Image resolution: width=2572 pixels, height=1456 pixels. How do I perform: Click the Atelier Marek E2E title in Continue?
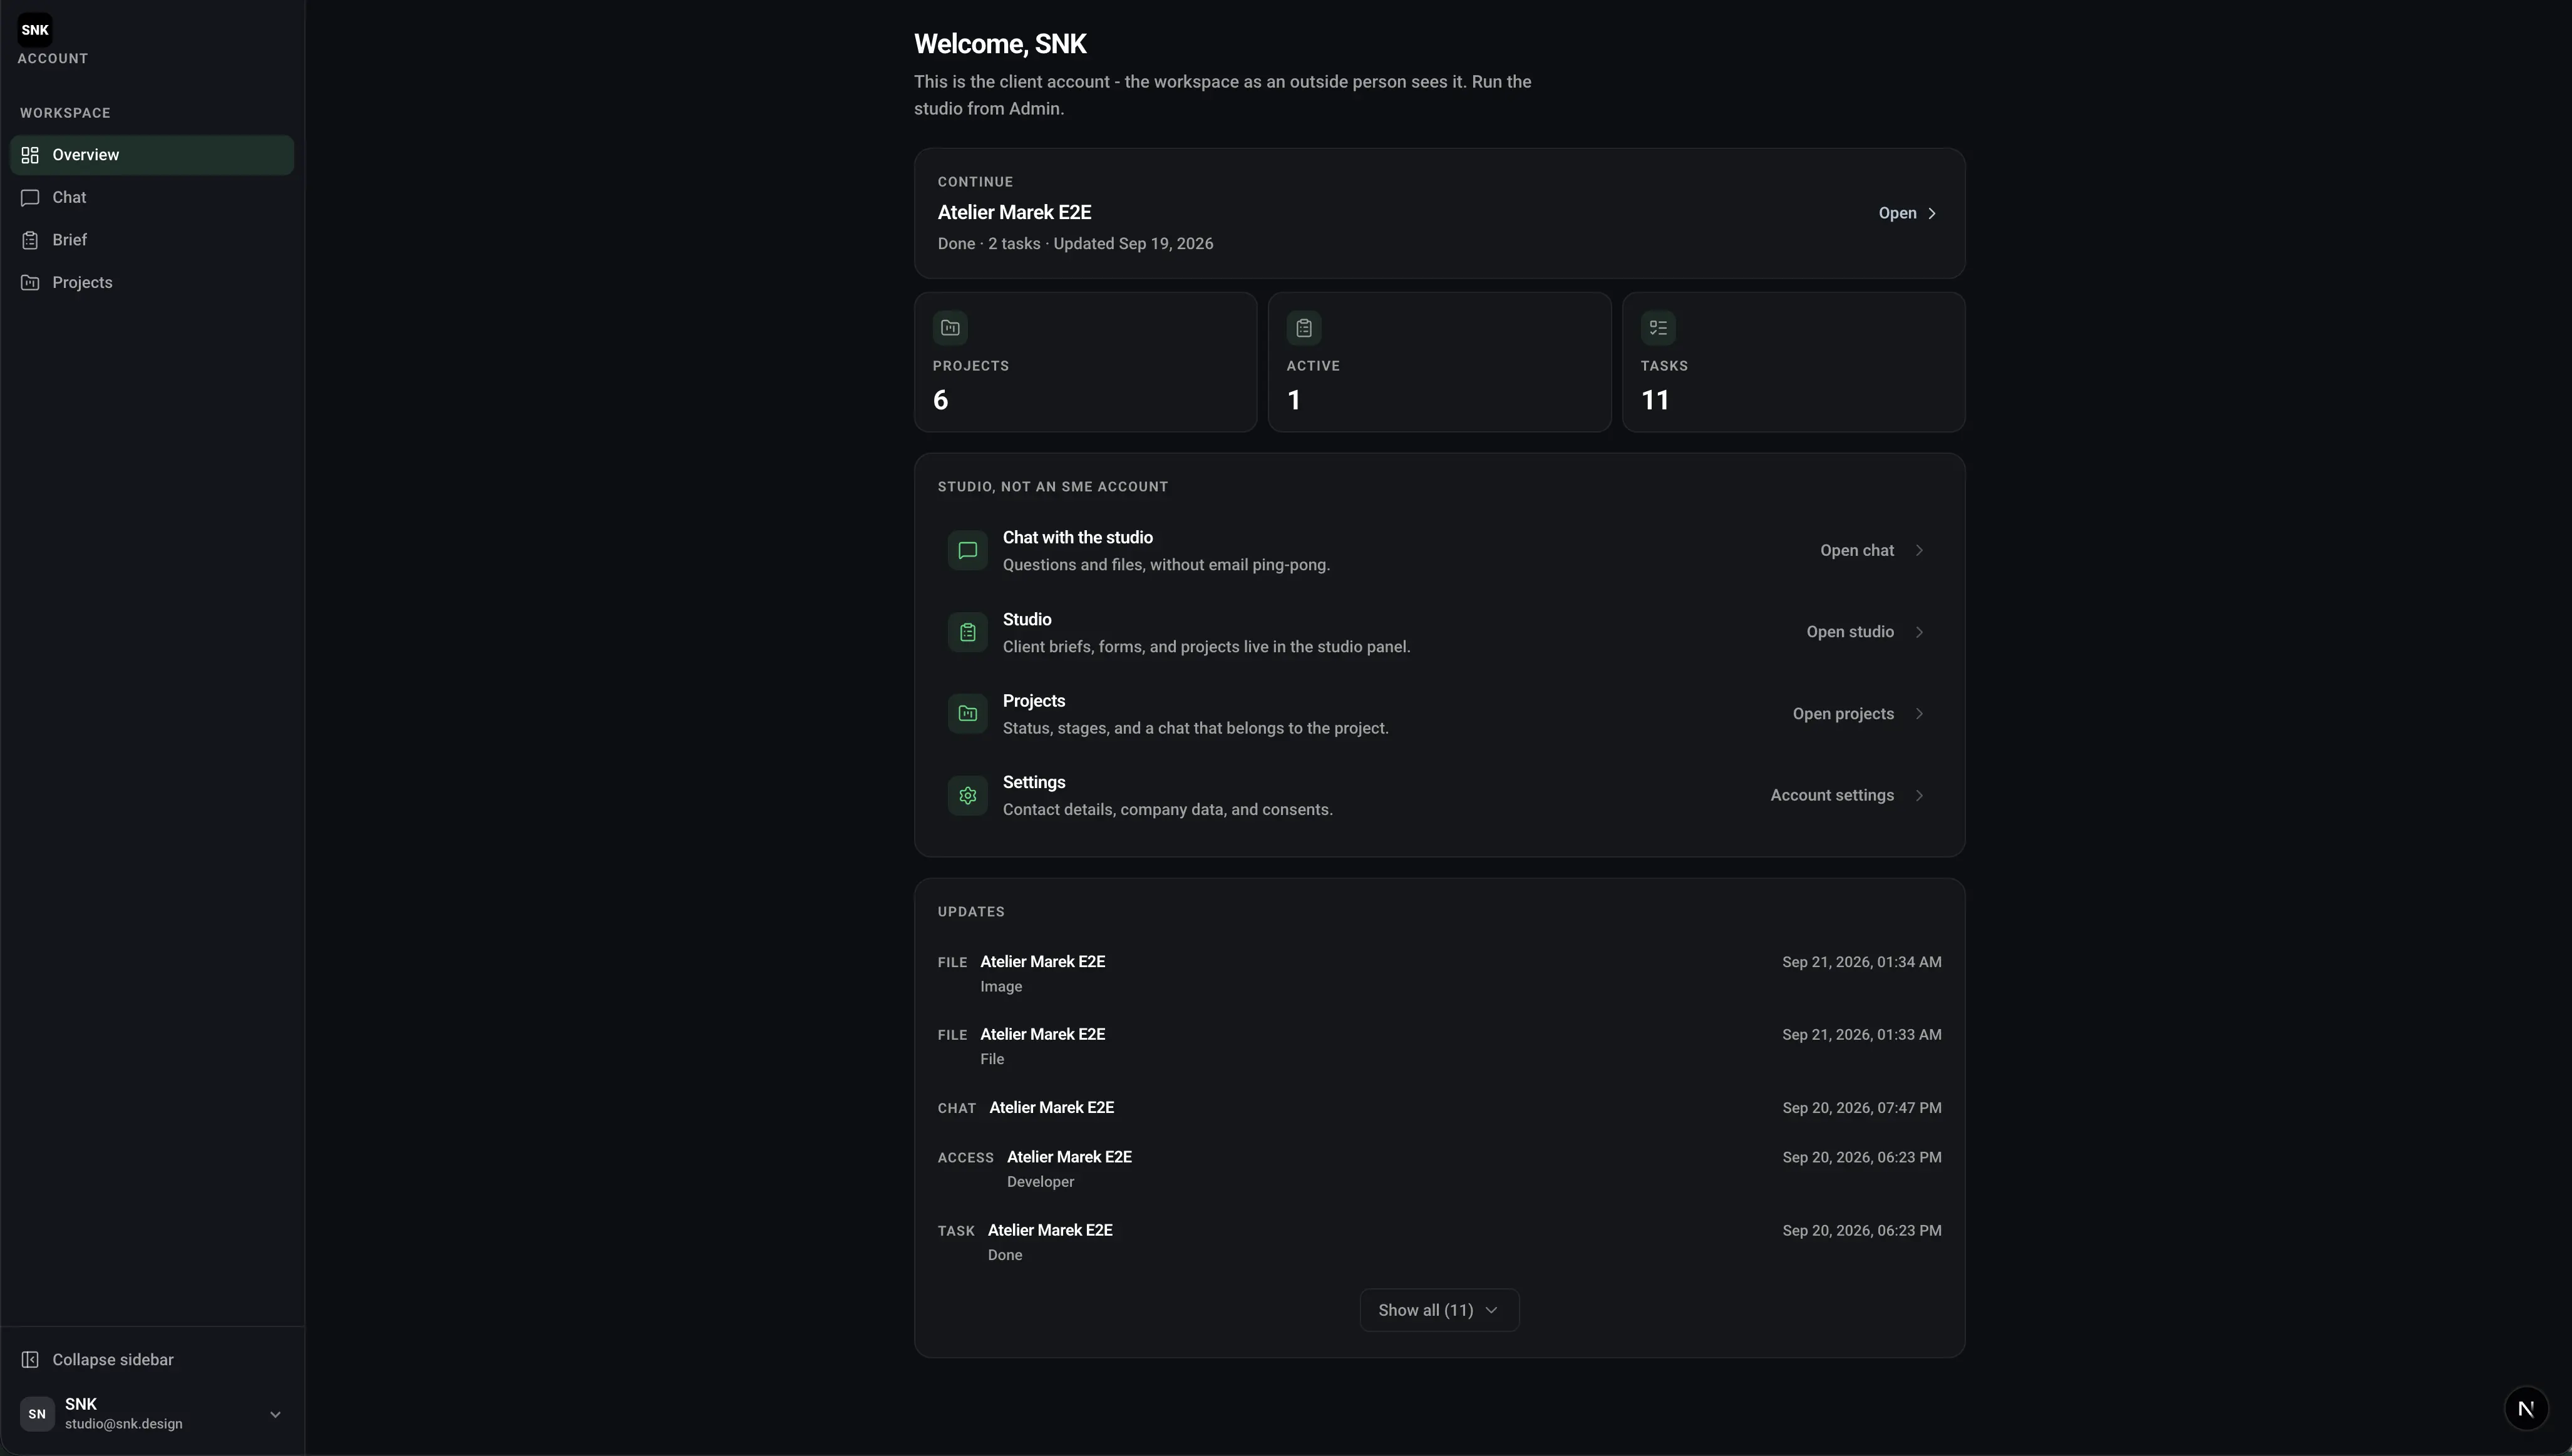click(x=1014, y=212)
